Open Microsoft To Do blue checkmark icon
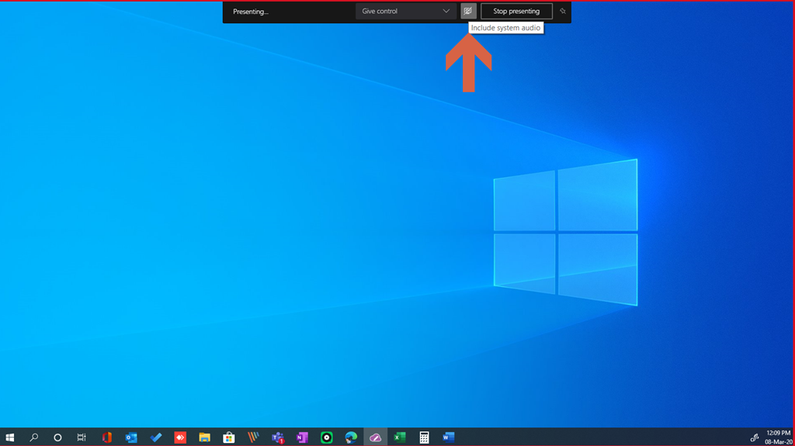 point(155,437)
